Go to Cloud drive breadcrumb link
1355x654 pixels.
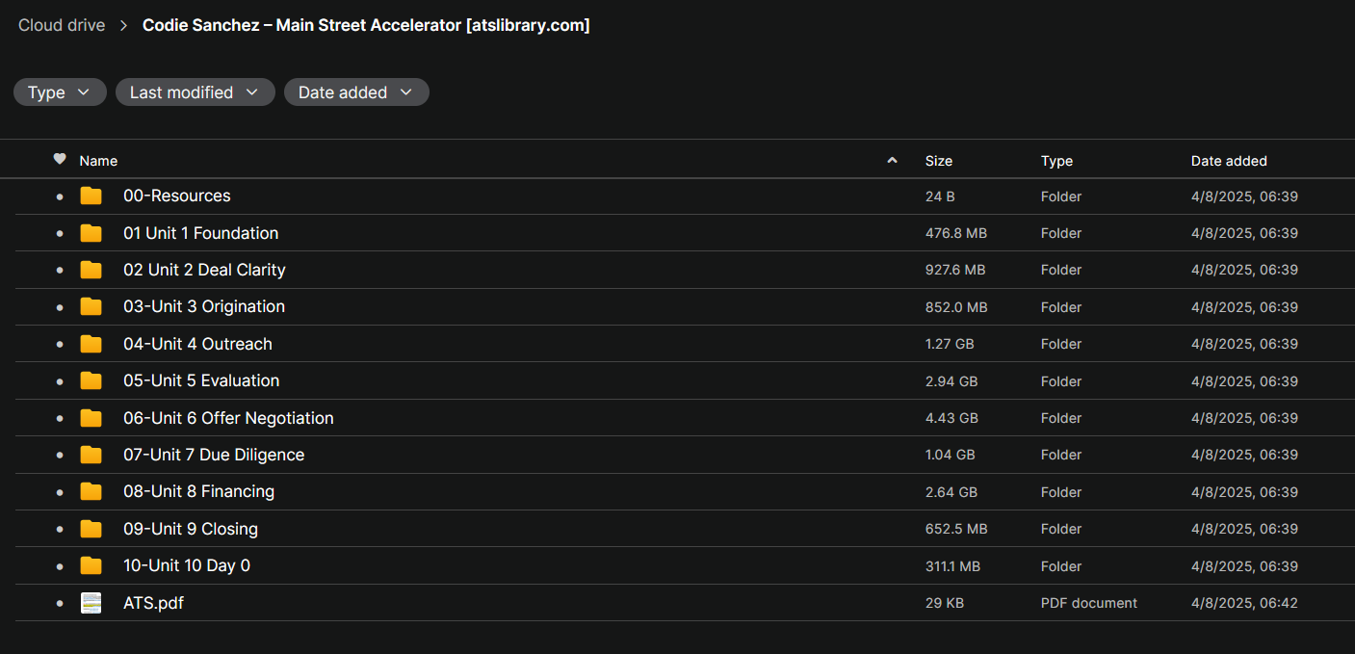[x=62, y=25]
